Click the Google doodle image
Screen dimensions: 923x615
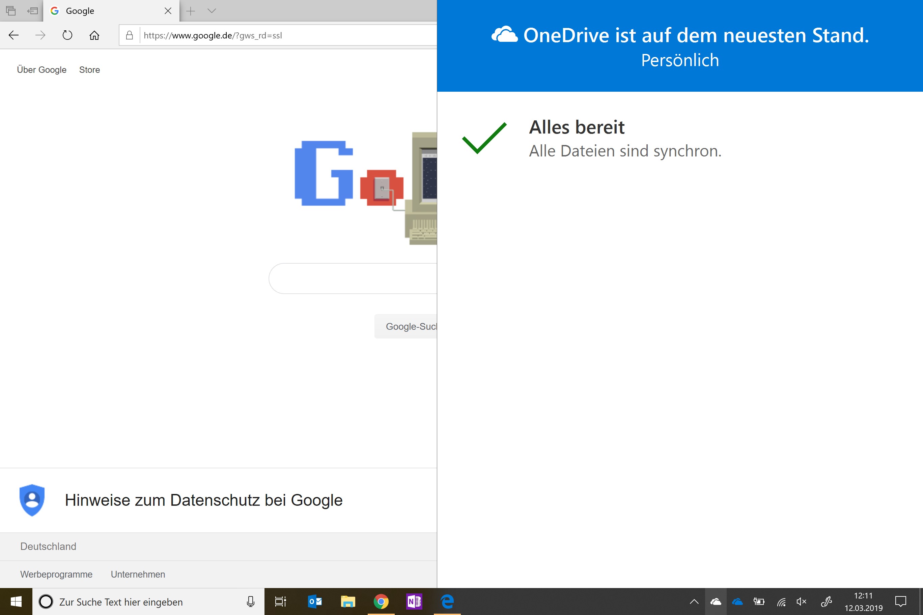tap(366, 188)
